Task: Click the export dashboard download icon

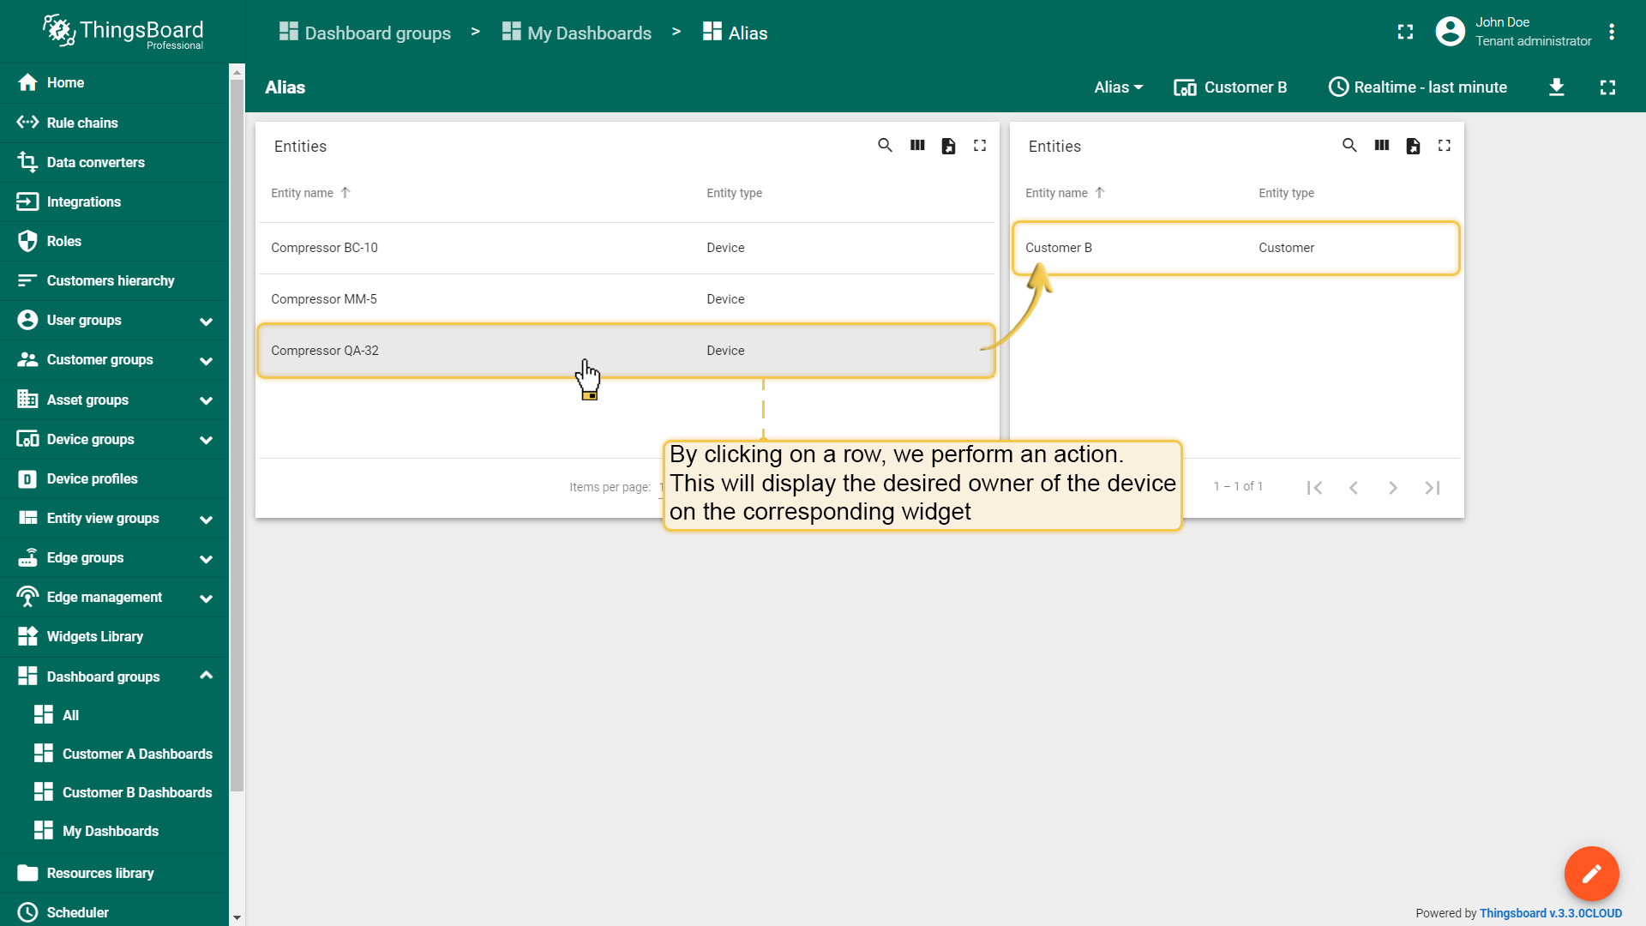Action: pyautogui.click(x=1557, y=87)
